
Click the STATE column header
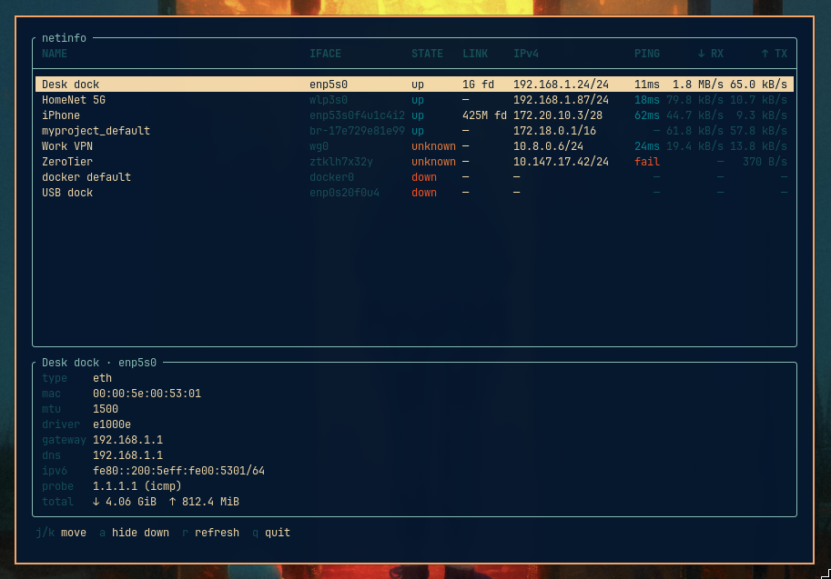click(x=427, y=54)
